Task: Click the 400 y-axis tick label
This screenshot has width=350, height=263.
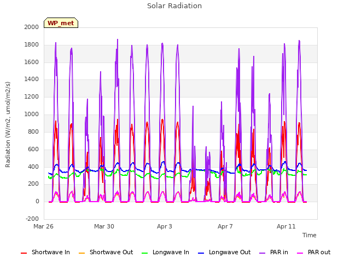Action: (x=33, y=167)
